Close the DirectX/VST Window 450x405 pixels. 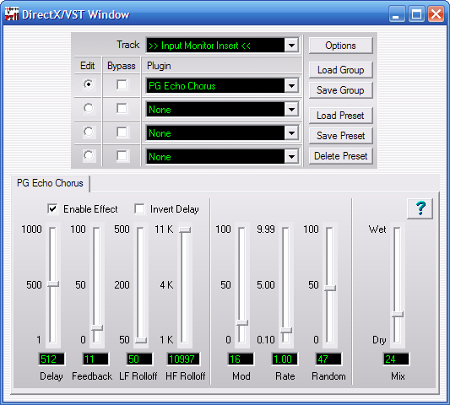tap(436, 13)
